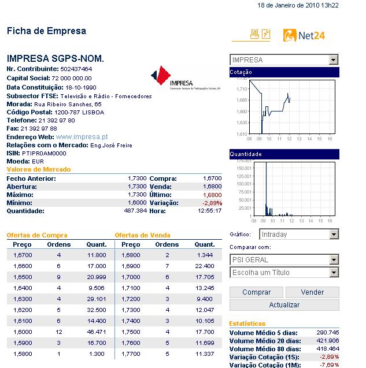366x368 pixels.
Task: Click the Estatísticas heading
Action: pos(247,324)
